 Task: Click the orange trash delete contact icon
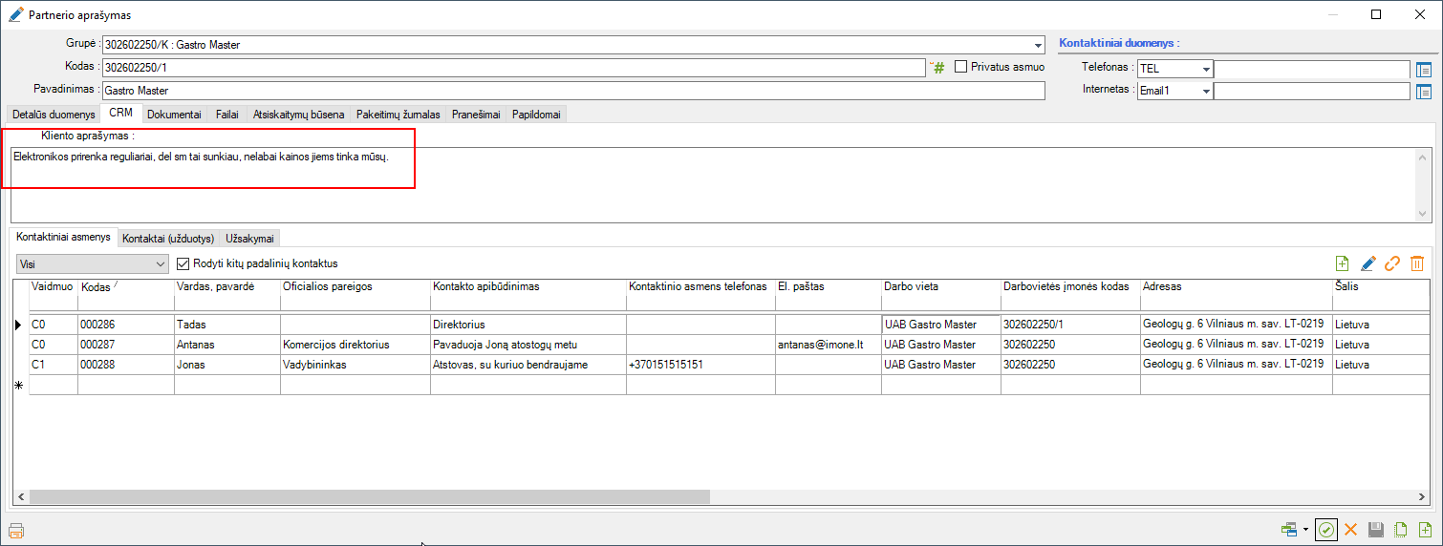tap(1417, 264)
